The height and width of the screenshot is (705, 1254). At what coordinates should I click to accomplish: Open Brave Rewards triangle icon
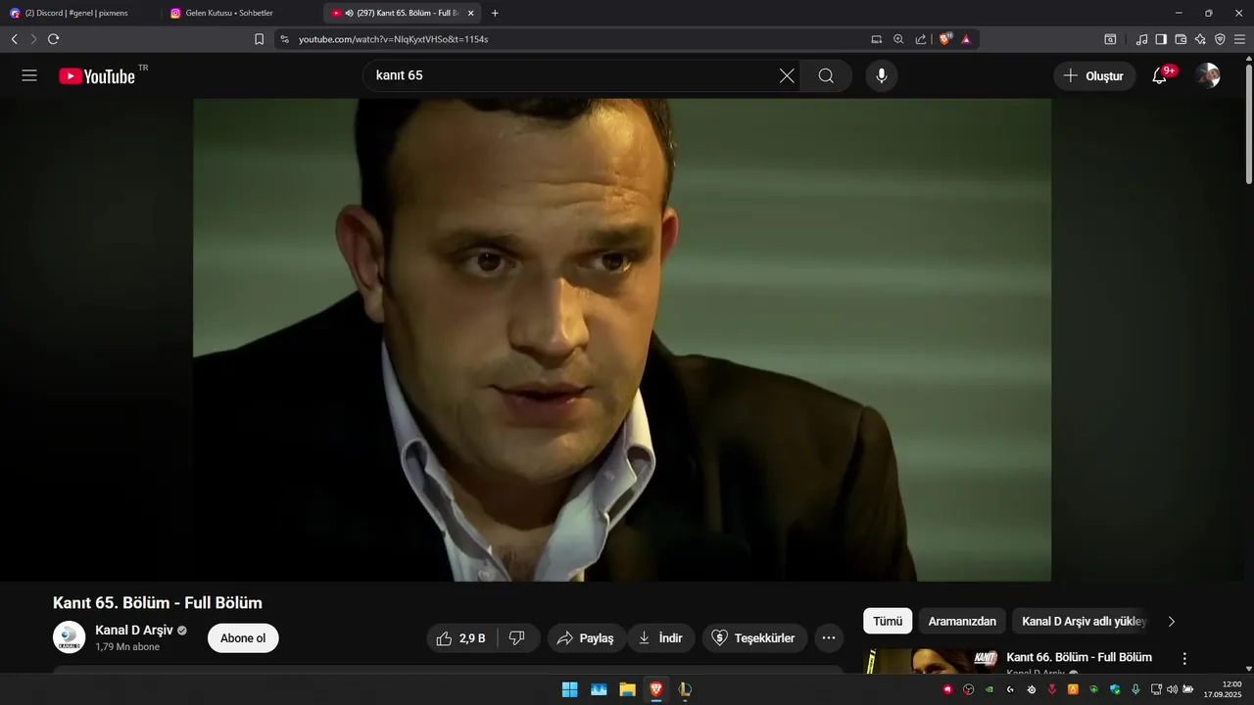(966, 39)
